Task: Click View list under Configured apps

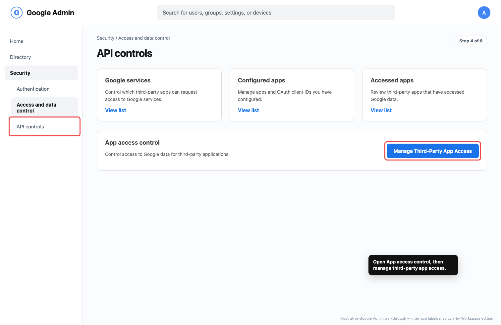Action: point(248,110)
